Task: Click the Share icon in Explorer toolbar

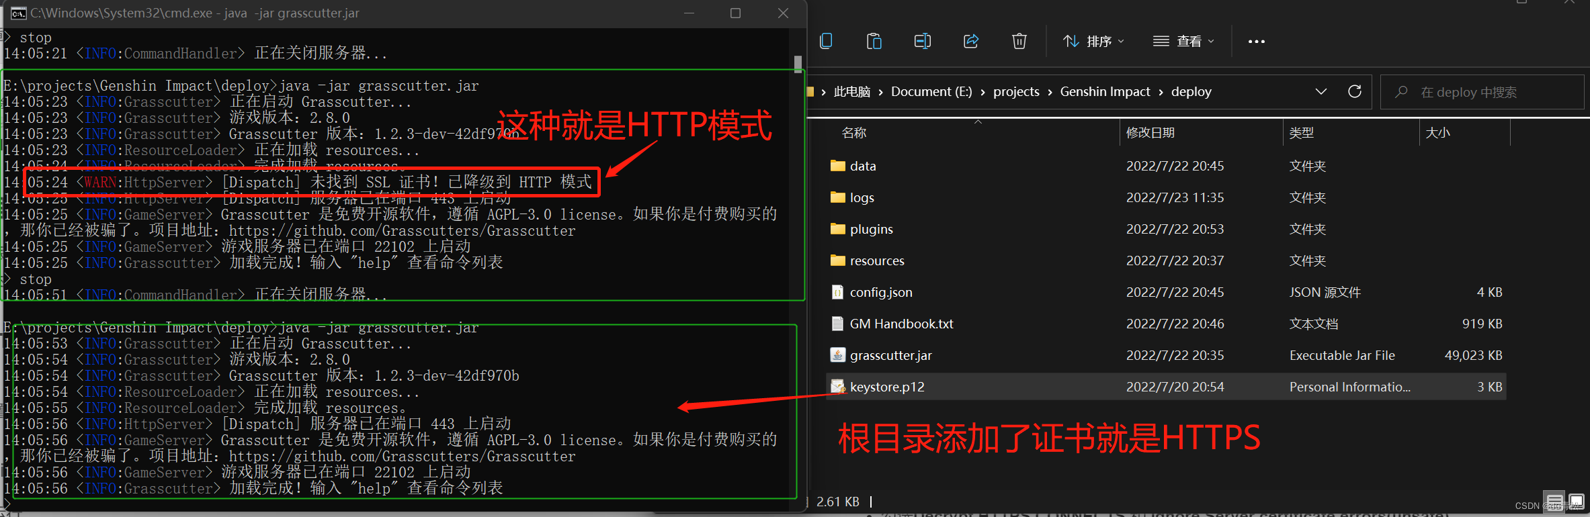Action: click(971, 41)
